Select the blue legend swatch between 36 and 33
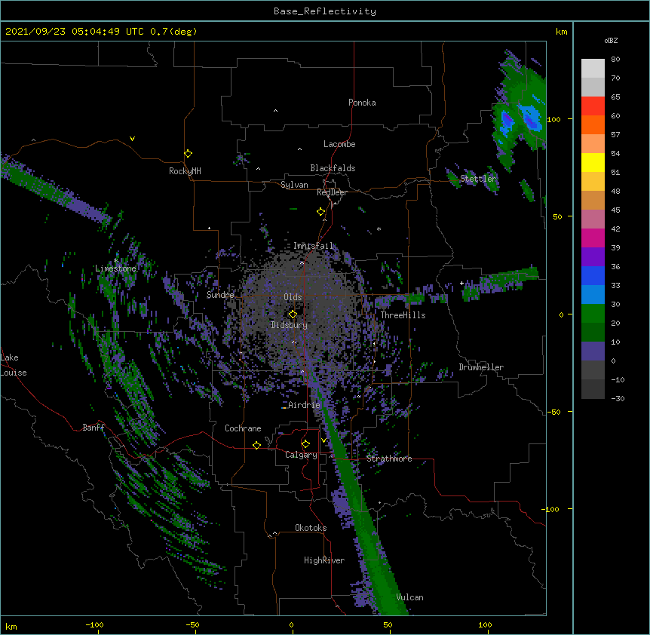The image size is (650, 635). pyautogui.click(x=593, y=275)
